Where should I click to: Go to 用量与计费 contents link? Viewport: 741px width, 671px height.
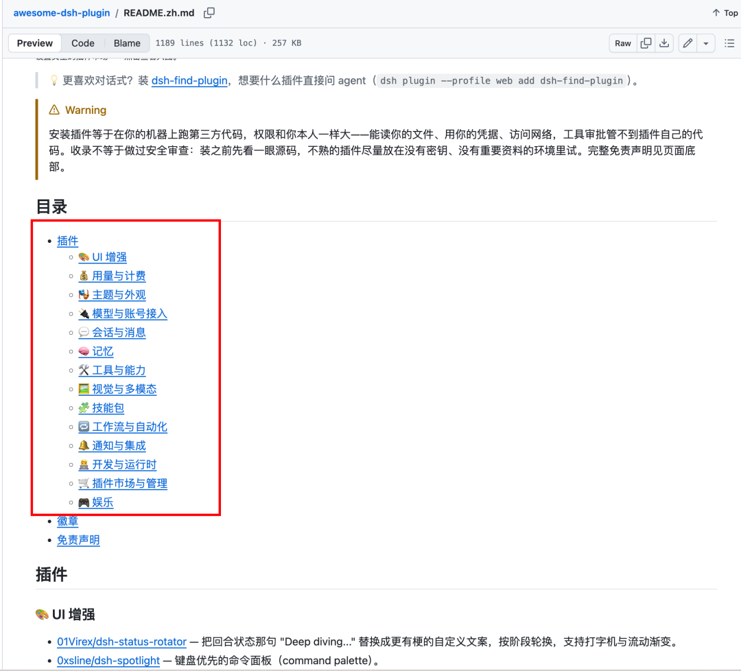tap(112, 276)
